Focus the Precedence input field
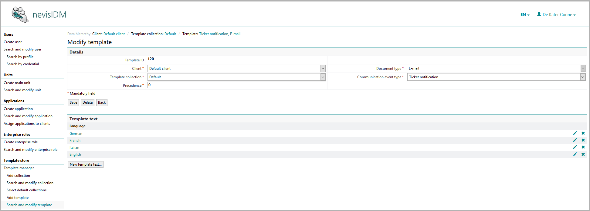590x211 pixels. point(236,85)
